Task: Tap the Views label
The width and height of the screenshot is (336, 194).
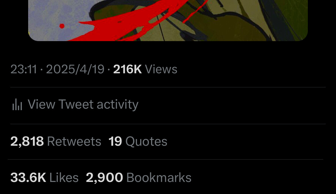Action: (161, 69)
